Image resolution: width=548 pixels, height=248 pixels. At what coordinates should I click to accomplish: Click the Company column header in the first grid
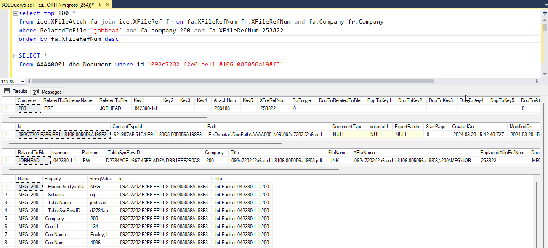27,100
